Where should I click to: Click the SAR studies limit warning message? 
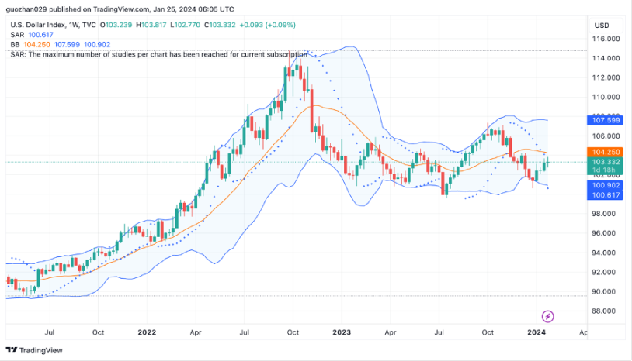click(159, 55)
